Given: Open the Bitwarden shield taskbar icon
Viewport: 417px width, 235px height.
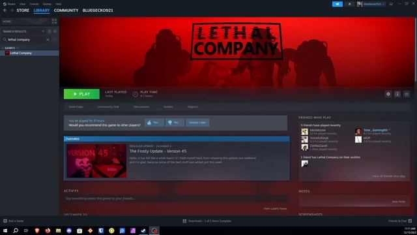Looking at the screenshot, I should pos(101,230).
